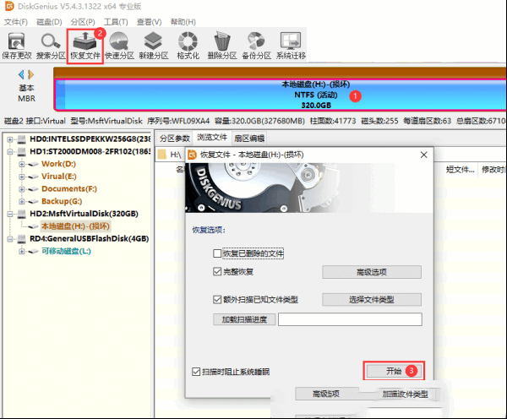This screenshot has width=507, height=419.
Task: Click the RD4 USB flash disk icon
Action: (x=22, y=239)
